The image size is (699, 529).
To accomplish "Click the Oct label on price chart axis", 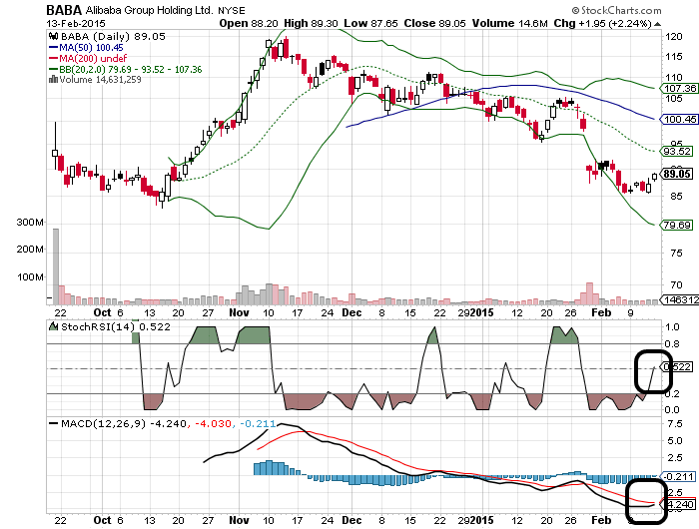I will click(x=102, y=312).
